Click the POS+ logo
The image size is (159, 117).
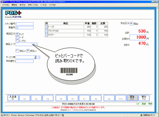pyautogui.click(x=13, y=13)
